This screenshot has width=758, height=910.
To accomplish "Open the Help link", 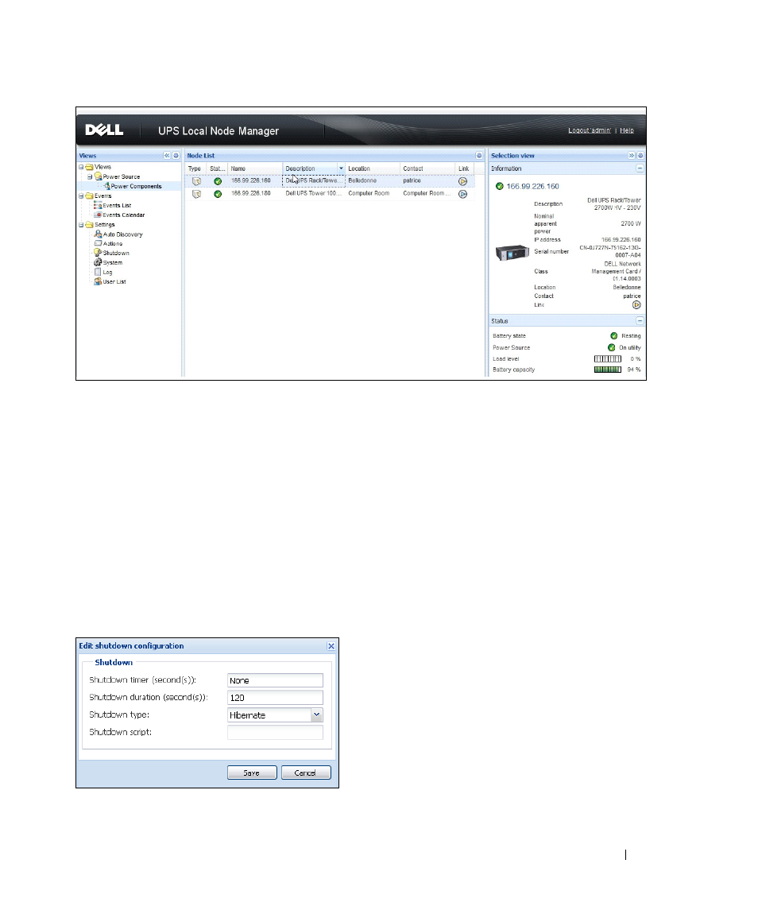I will (627, 130).
